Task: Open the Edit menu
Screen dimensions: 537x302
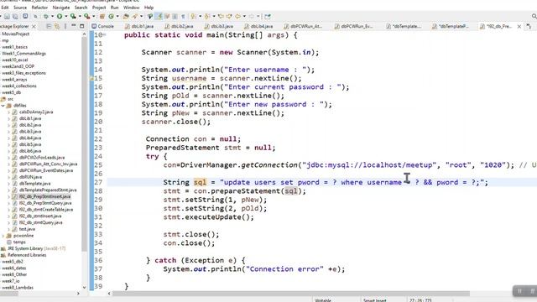Action: (5, 8)
